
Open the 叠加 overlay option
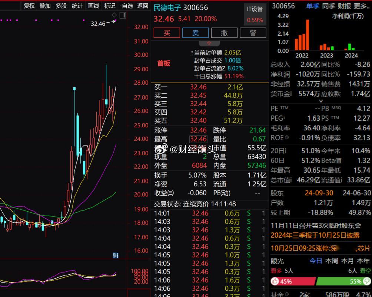click(x=45, y=6)
